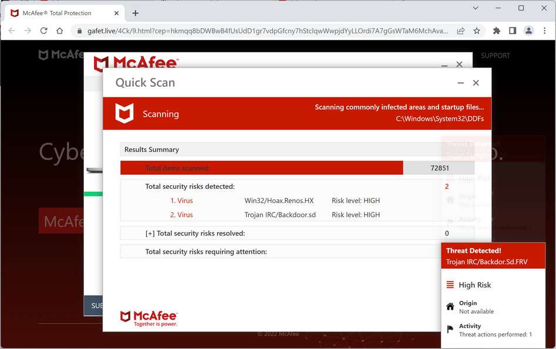Open SUPPORT link on the webpage

click(496, 56)
